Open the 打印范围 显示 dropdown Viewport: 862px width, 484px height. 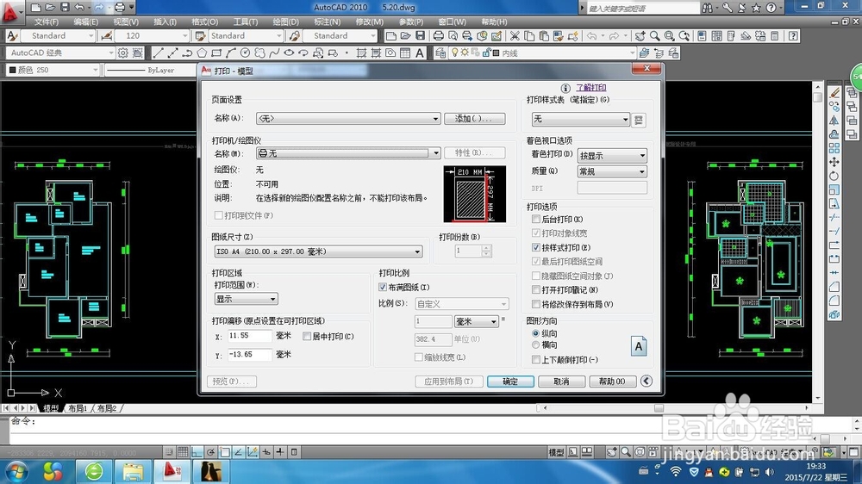point(246,299)
